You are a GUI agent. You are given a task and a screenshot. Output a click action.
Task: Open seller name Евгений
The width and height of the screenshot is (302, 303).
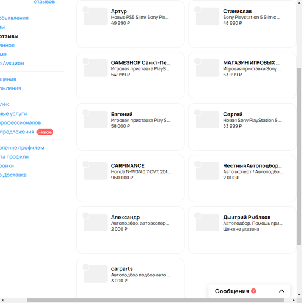pyautogui.click(x=122, y=114)
